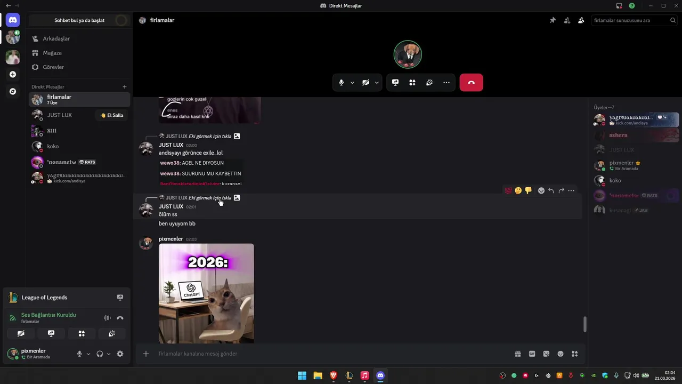Toggle the member list icon in header
Screen dimensions: 682x384
click(581, 20)
